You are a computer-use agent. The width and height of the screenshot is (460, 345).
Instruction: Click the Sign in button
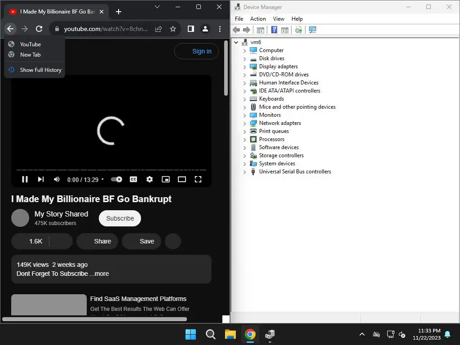click(x=197, y=51)
